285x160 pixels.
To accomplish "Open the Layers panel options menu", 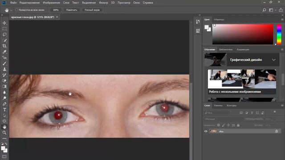I will [282, 105].
